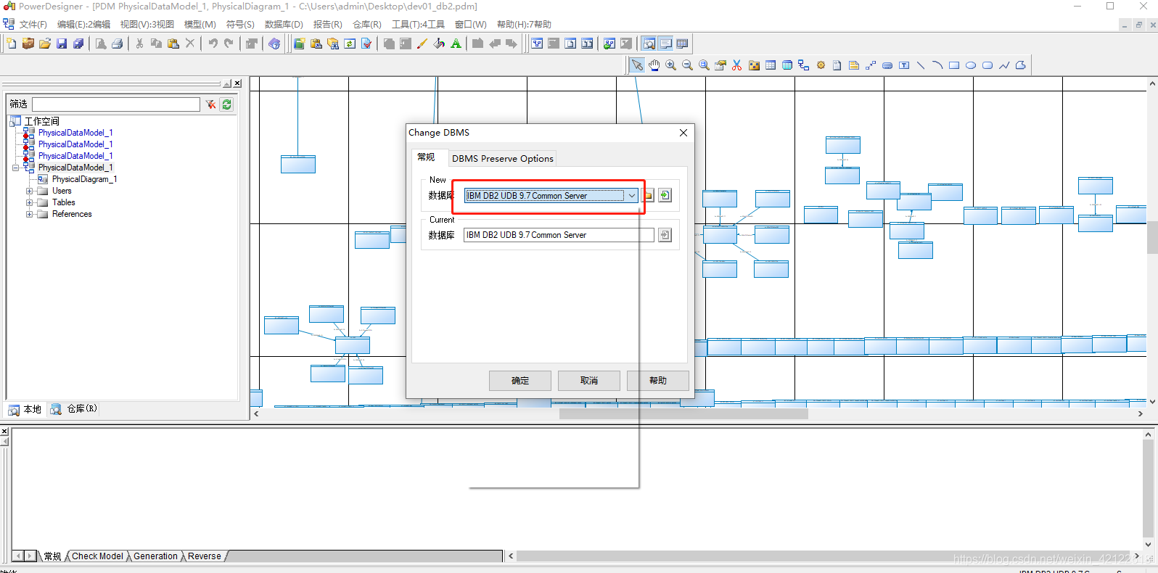The width and height of the screenshot is (1158, 573).
Task: Select the Polyline drawing tool
Action: (x=1004, y=65)
